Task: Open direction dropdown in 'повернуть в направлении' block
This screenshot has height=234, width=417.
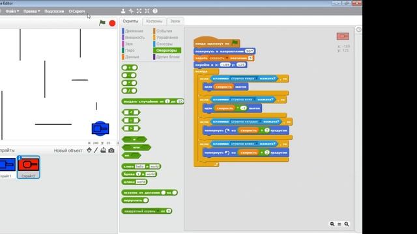Action: click(252, 51)
